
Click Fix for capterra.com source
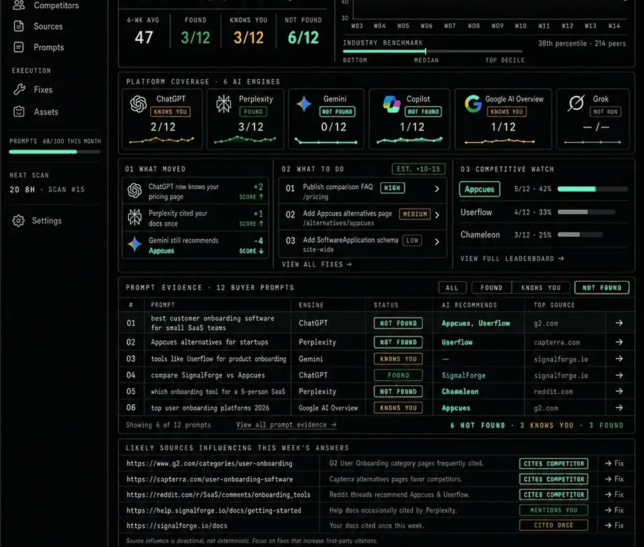pos(614,479)
